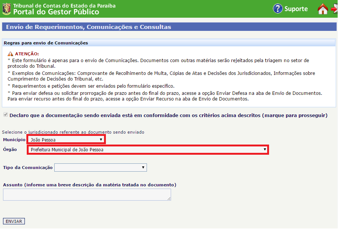Open the Tipo da Comunicação dropdown
338x230 pixels.
(101, 168)
